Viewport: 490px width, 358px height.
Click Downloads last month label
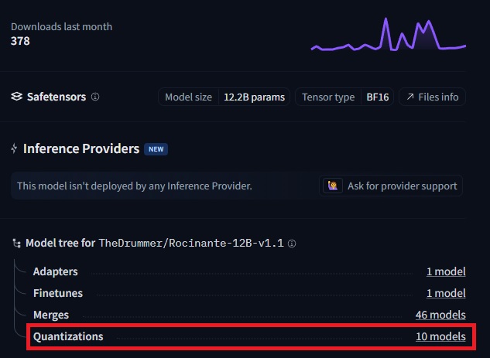[62, 26]
